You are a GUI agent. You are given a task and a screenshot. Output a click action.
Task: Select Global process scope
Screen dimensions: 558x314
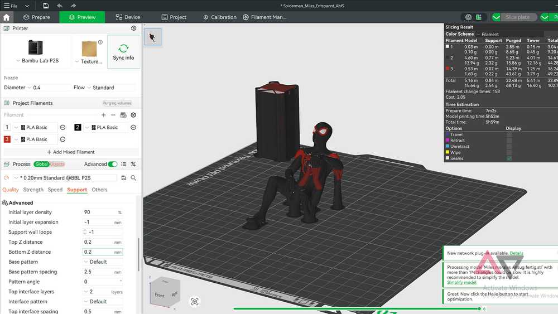(41, 164)
